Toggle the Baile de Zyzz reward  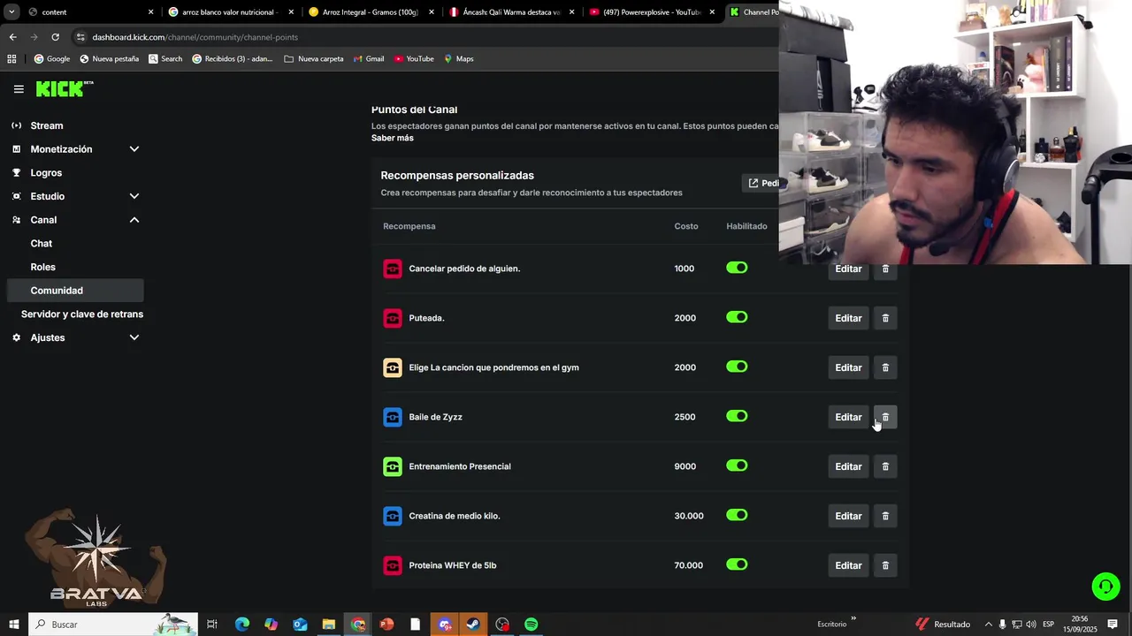(737, 416)
